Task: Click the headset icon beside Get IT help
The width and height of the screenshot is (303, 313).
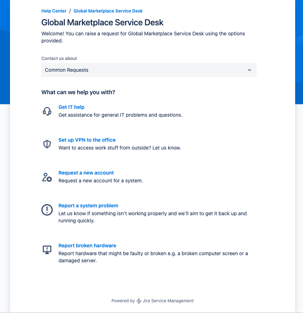Action: (47, 111)
